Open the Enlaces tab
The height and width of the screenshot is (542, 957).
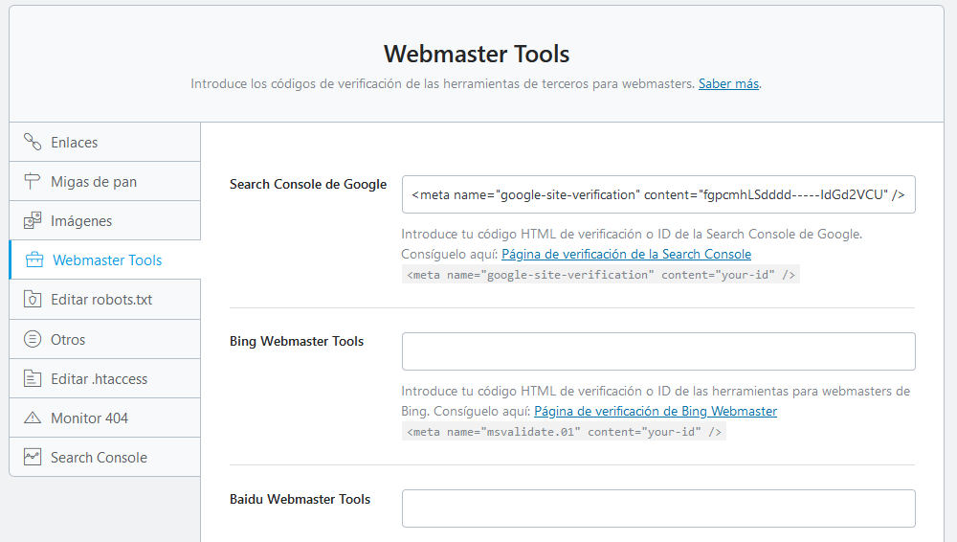(105, 142)
